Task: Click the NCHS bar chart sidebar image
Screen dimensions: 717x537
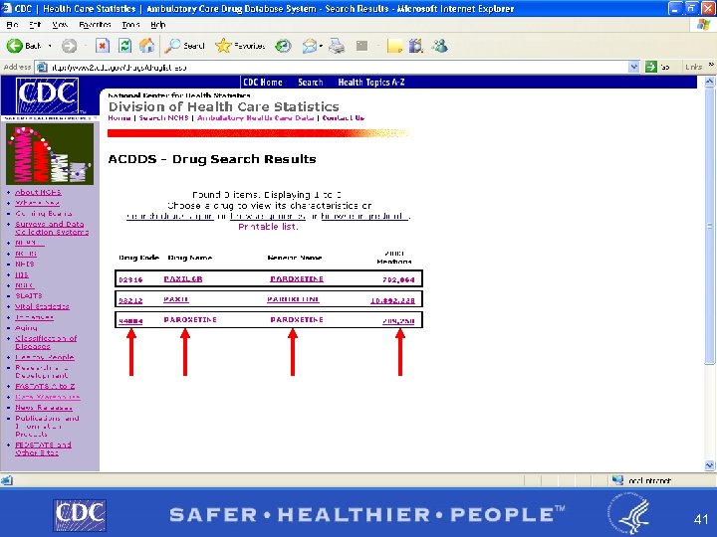Action: (50, 154)
